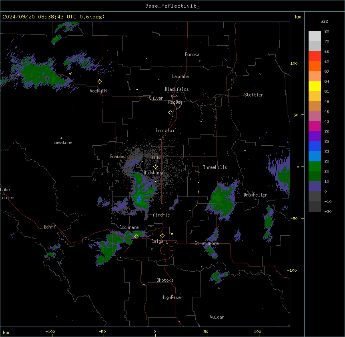Choose the slate purple 0-10 dBZ swatch
The height and width of the screenshot is (337, 345).
tap(315, 187)
